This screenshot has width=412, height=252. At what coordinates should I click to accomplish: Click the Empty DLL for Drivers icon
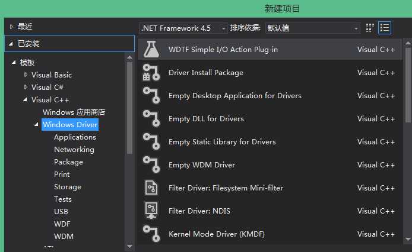(x=151, y=119)
